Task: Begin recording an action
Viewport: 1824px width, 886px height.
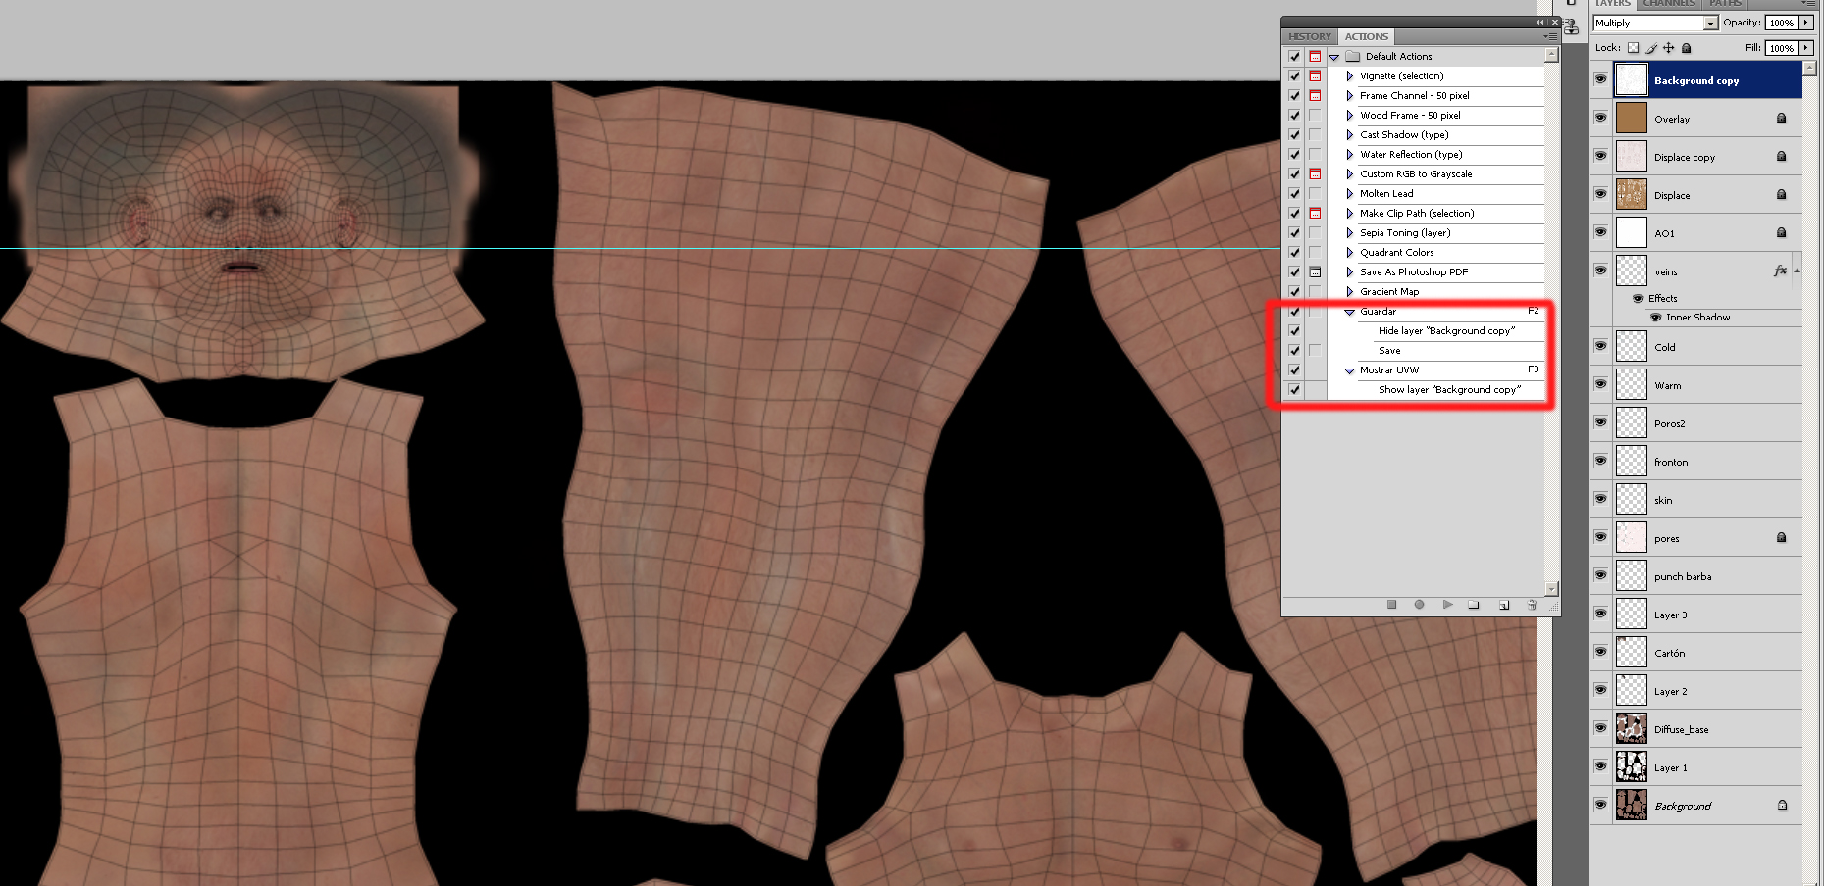Action: pos(1419,605)
